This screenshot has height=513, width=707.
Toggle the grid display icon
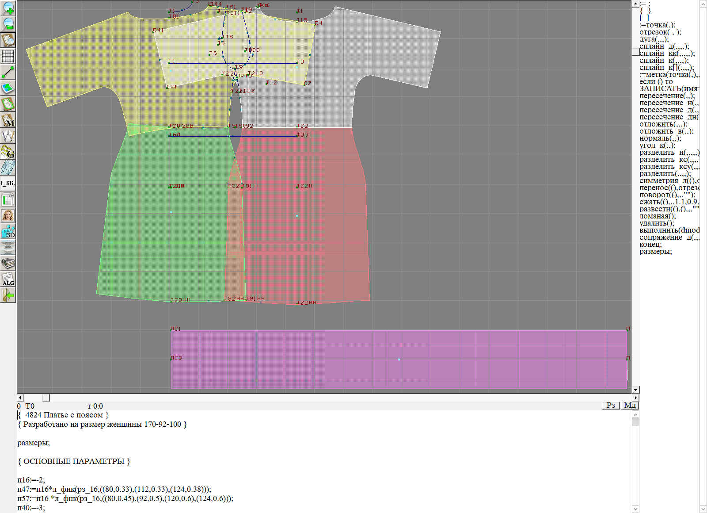click(8, 56)
